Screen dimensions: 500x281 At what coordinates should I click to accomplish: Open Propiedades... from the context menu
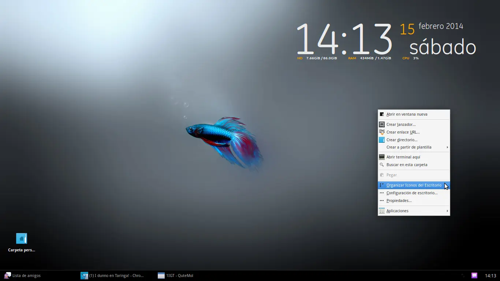(414, 201)
